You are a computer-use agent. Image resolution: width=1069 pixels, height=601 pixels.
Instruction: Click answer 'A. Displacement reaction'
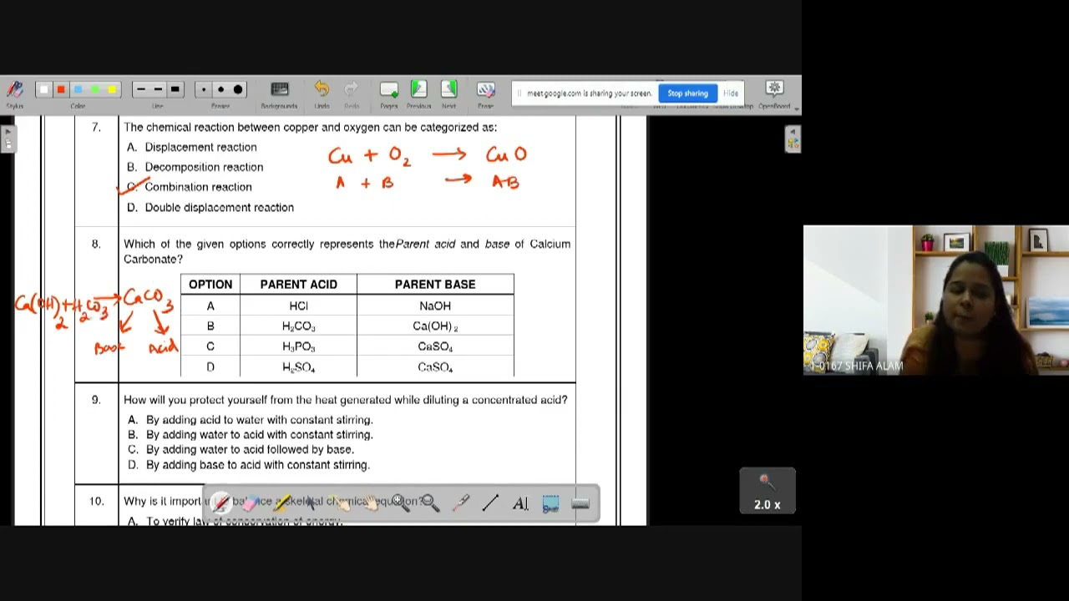point(192,147)
